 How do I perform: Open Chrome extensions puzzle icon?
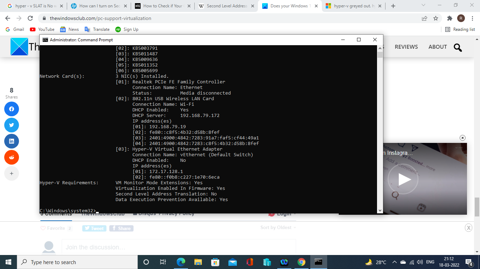pos(450,18)
